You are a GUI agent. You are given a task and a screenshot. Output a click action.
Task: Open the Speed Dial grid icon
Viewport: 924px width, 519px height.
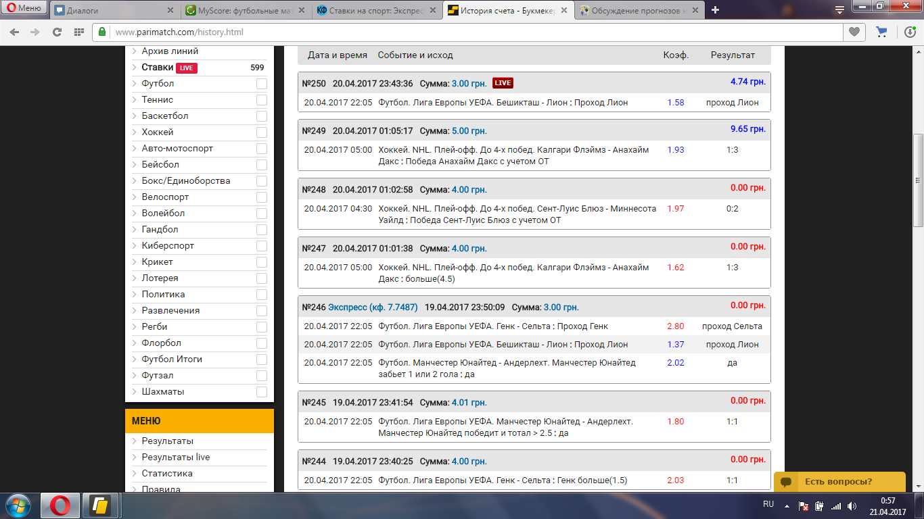[79, 32]
